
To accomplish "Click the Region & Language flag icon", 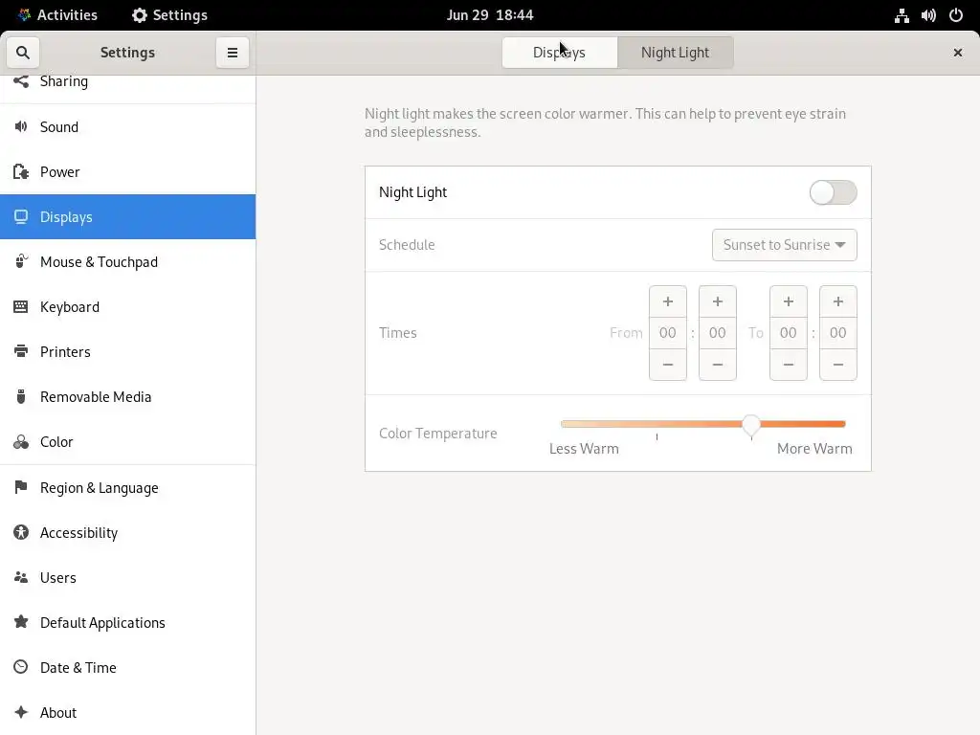I will [21, 487].
